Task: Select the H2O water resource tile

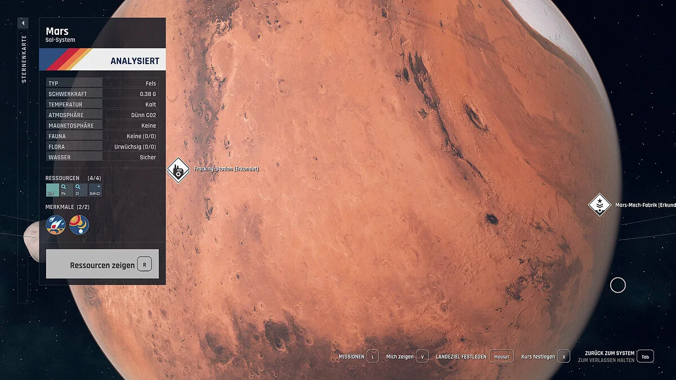Action: 52,190
